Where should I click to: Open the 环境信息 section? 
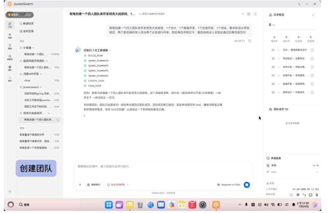274,159
